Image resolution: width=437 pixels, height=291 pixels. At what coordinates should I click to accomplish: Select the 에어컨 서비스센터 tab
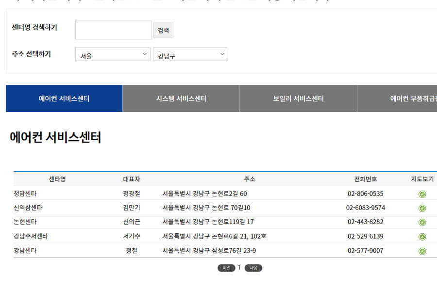(64, 98)
